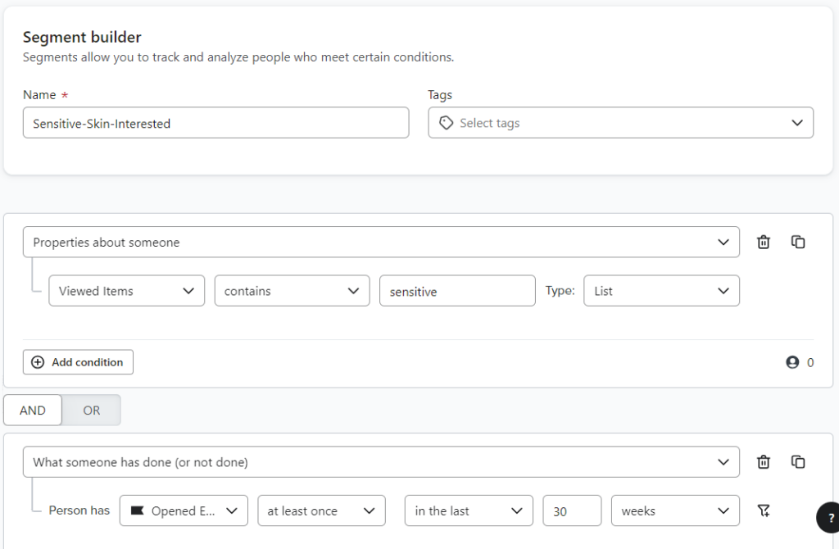839x549 pixels.
Task: Edit the segment Name field
Action: tap(215, 122)
